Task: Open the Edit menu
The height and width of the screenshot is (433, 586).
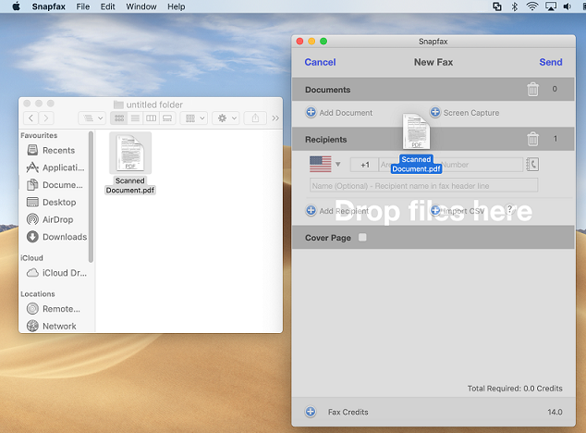Action: pos(107,6)
